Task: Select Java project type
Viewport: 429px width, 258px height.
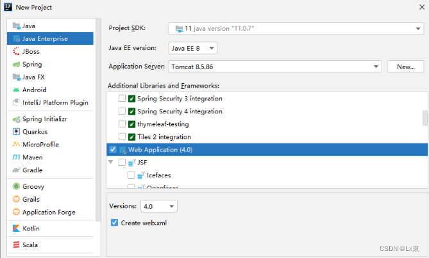Action: pos(51,26)
